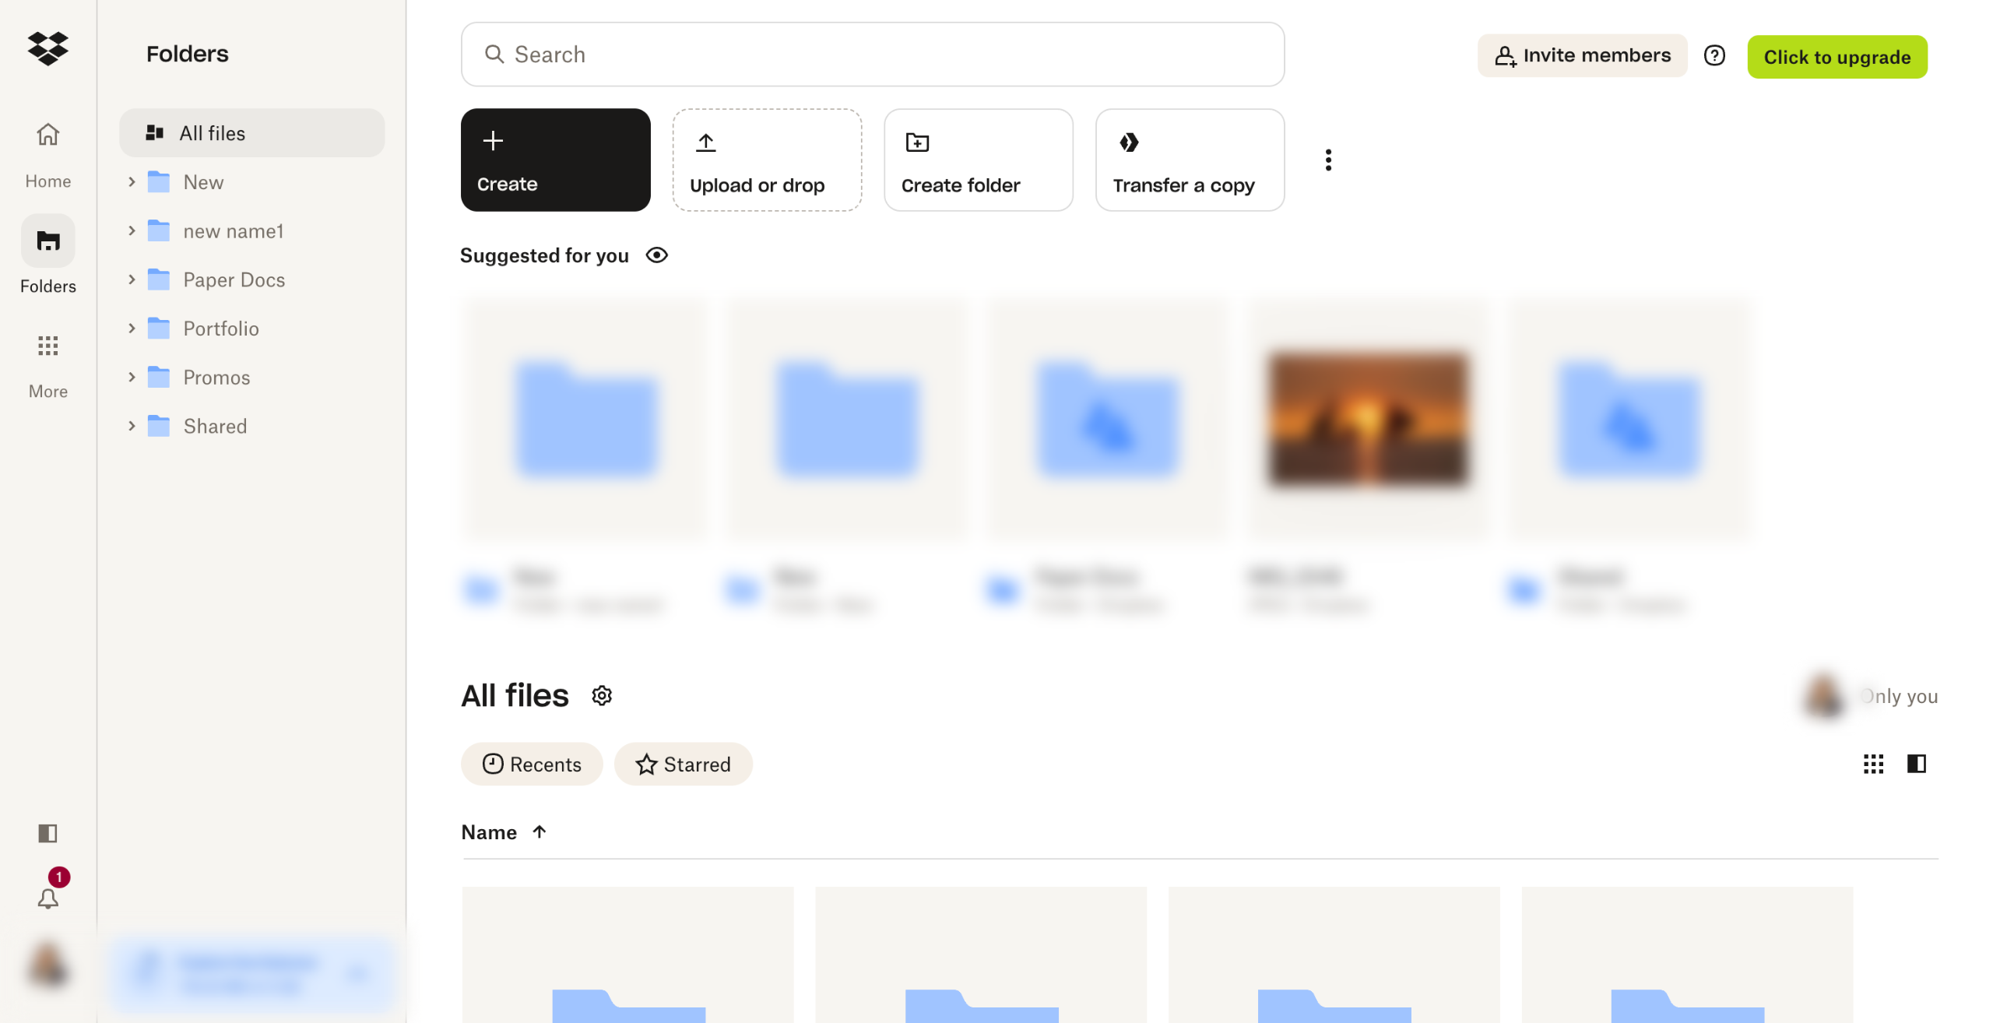Open the Home section icon
Image resolution: width=1993 pixels, height=1023 pixels.
(x=48, y=135)
